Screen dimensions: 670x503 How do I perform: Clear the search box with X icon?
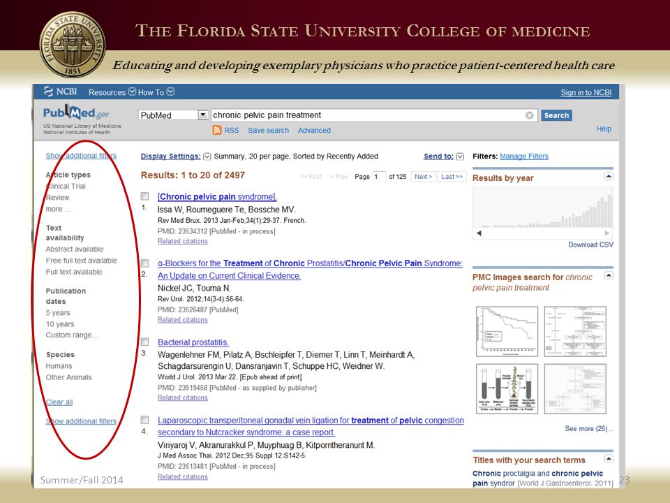[530, 115]
